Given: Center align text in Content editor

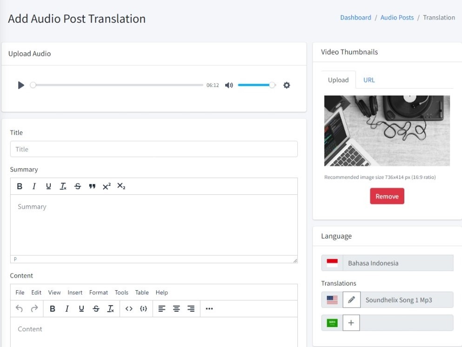Looking at the screenshot, I should tap(176, 309).
